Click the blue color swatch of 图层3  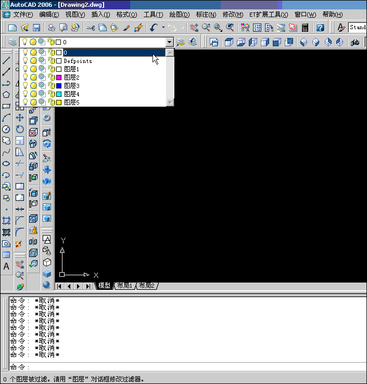point(59,86)
